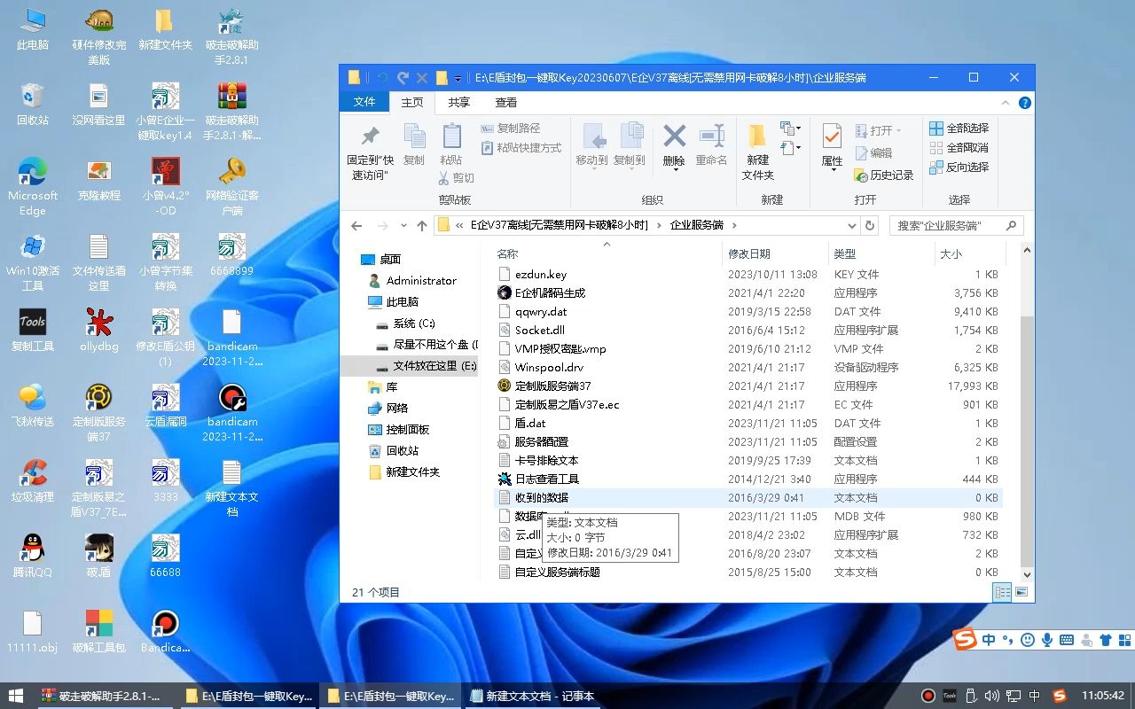Image resolution: width=1135 pixels, height=709 pixels.
Task: Click the Copy button in the ribbon
Action: coord(414,144)
